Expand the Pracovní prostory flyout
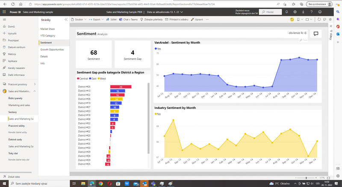 coord(35,85)
